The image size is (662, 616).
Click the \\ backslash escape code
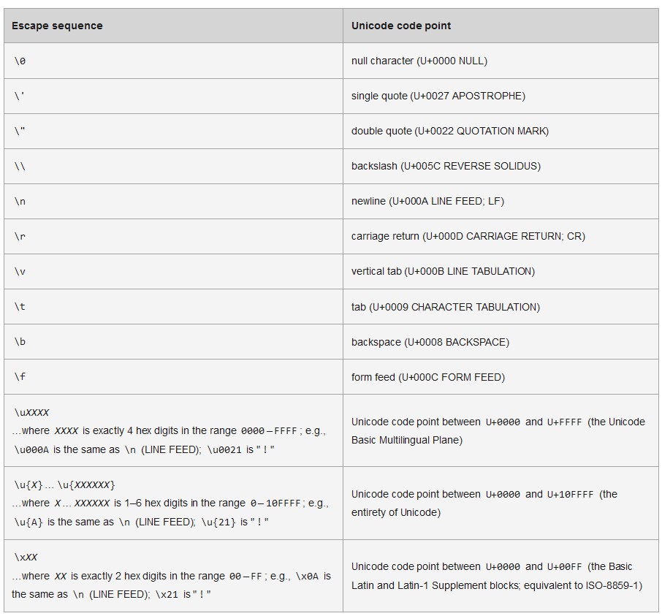(20, 167)
